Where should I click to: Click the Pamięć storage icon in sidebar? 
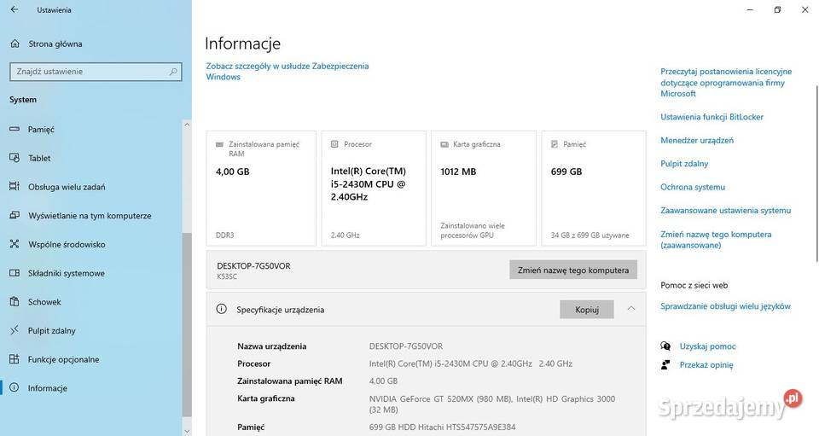point(15,129)
